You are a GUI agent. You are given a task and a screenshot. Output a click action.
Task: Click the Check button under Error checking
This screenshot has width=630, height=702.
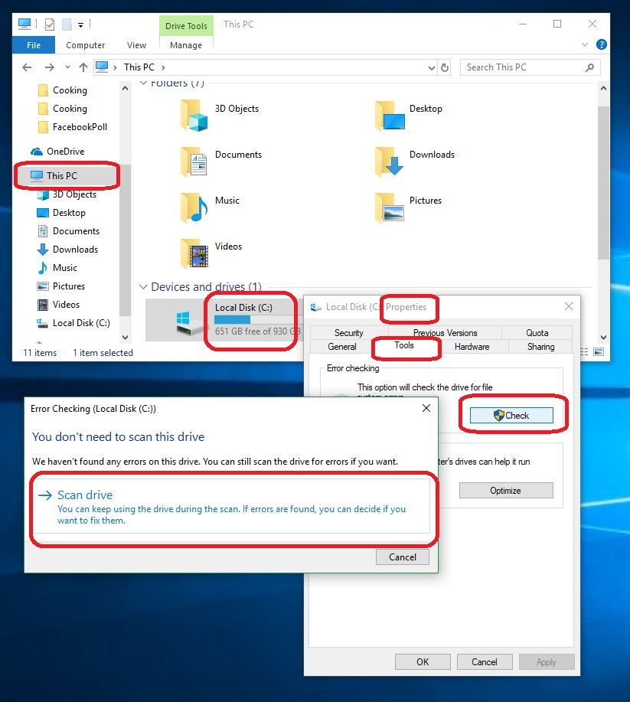pos(511,415)
